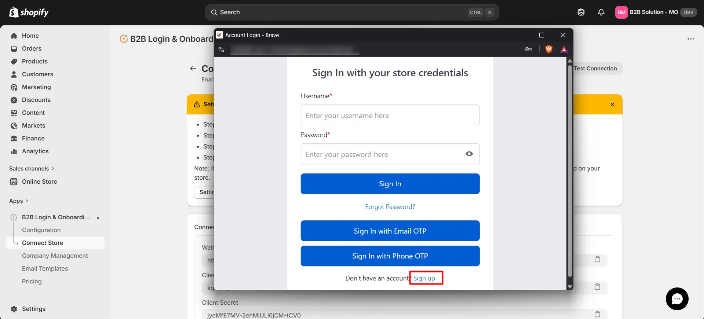This screenshot has height=319, width=704.
Task: Click the username input field
Action: coord(390,115)
